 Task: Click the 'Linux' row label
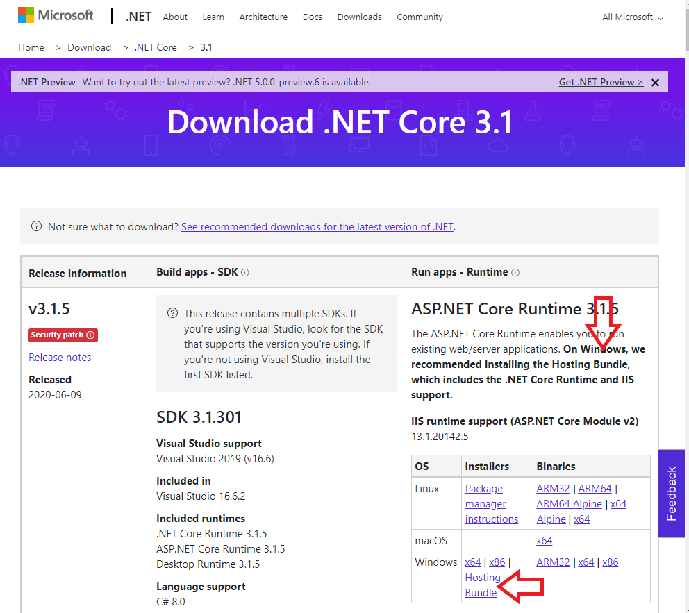(426, 489)
